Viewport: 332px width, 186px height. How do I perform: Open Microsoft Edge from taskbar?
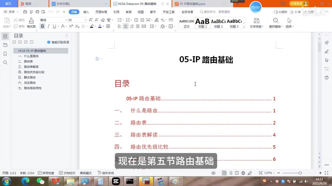pyautogui.click(x=25, y=181)
